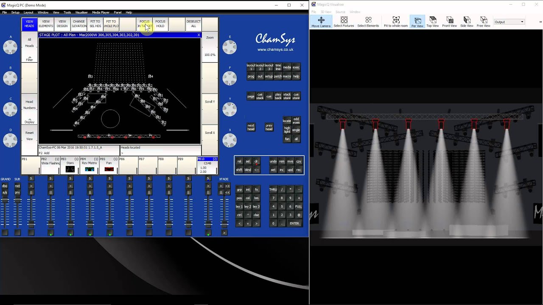Click the Reset View soft button
Screen dimensions: 543x305
click(29, 140)
